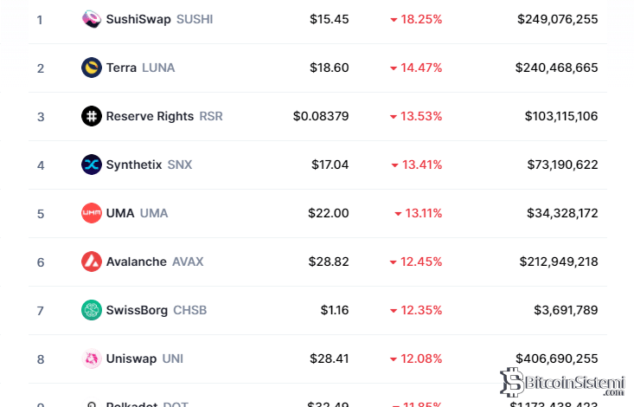Click the UMA red logo icon
The width and height of the screenshot is (634, 407).
[92, 213]
